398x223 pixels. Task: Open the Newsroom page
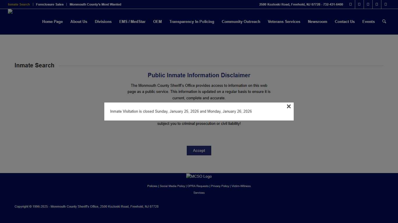317,21
